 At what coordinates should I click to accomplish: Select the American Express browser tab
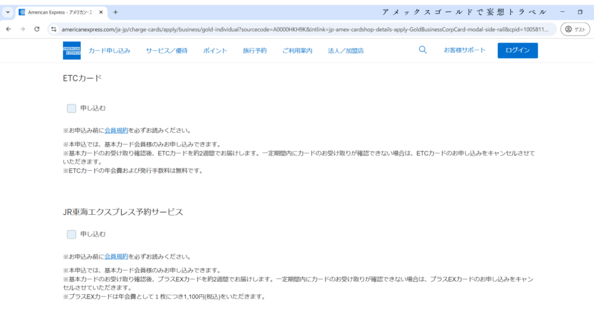61,12
